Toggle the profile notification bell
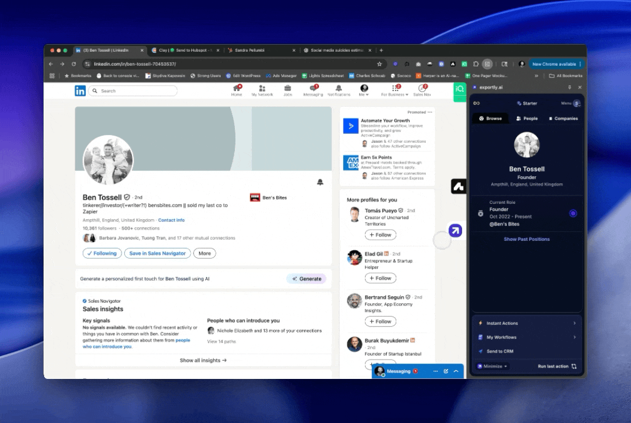 coord(320,182)
